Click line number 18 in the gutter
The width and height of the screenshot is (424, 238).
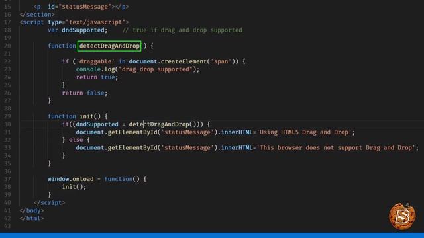point(7,30)
